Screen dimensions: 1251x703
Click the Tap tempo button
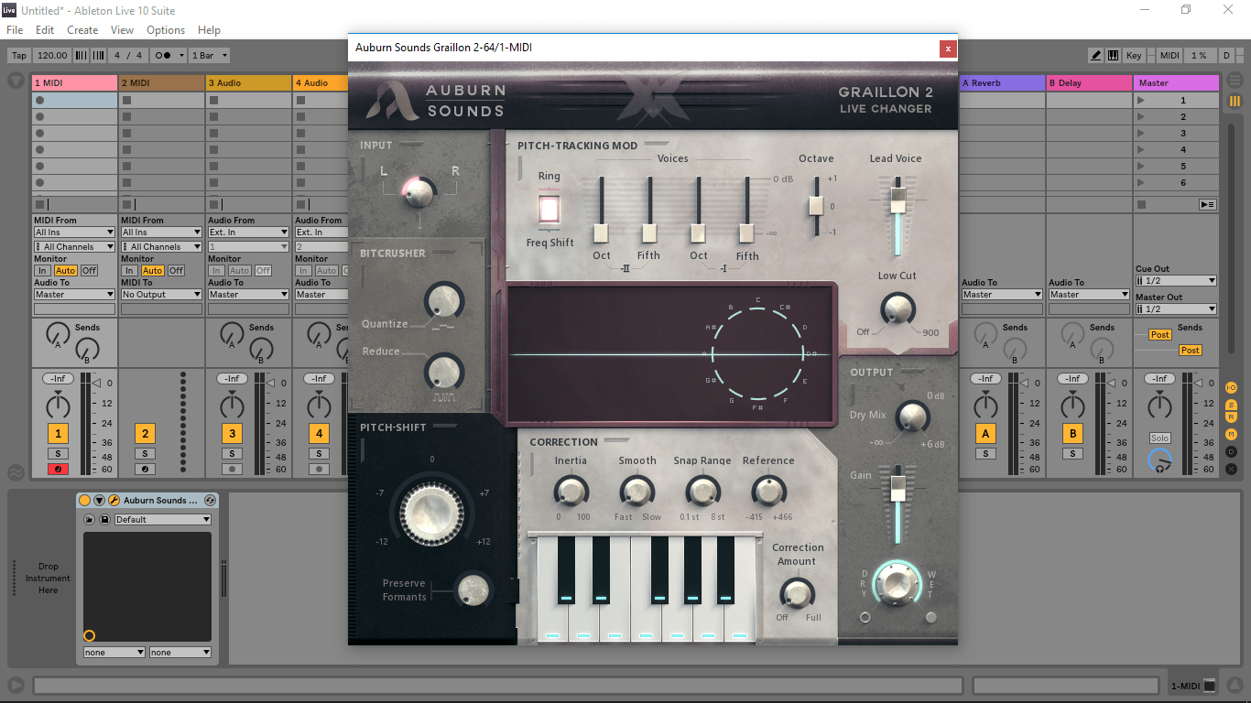(x=19, y=56)
